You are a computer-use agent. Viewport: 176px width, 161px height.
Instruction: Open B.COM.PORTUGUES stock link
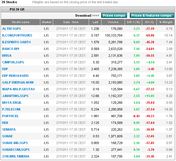tap(17, 35)
